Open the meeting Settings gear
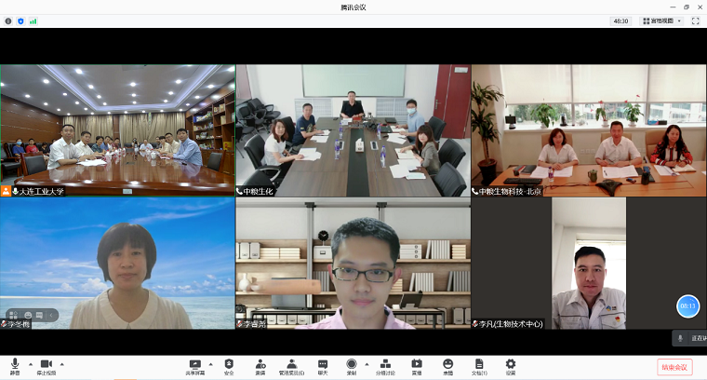Viewport: 707px width, 380px height. point(510,365)
